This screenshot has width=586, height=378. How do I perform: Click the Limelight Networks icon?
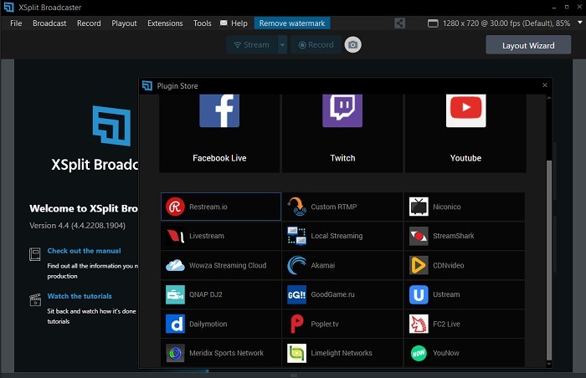point(297,353)
